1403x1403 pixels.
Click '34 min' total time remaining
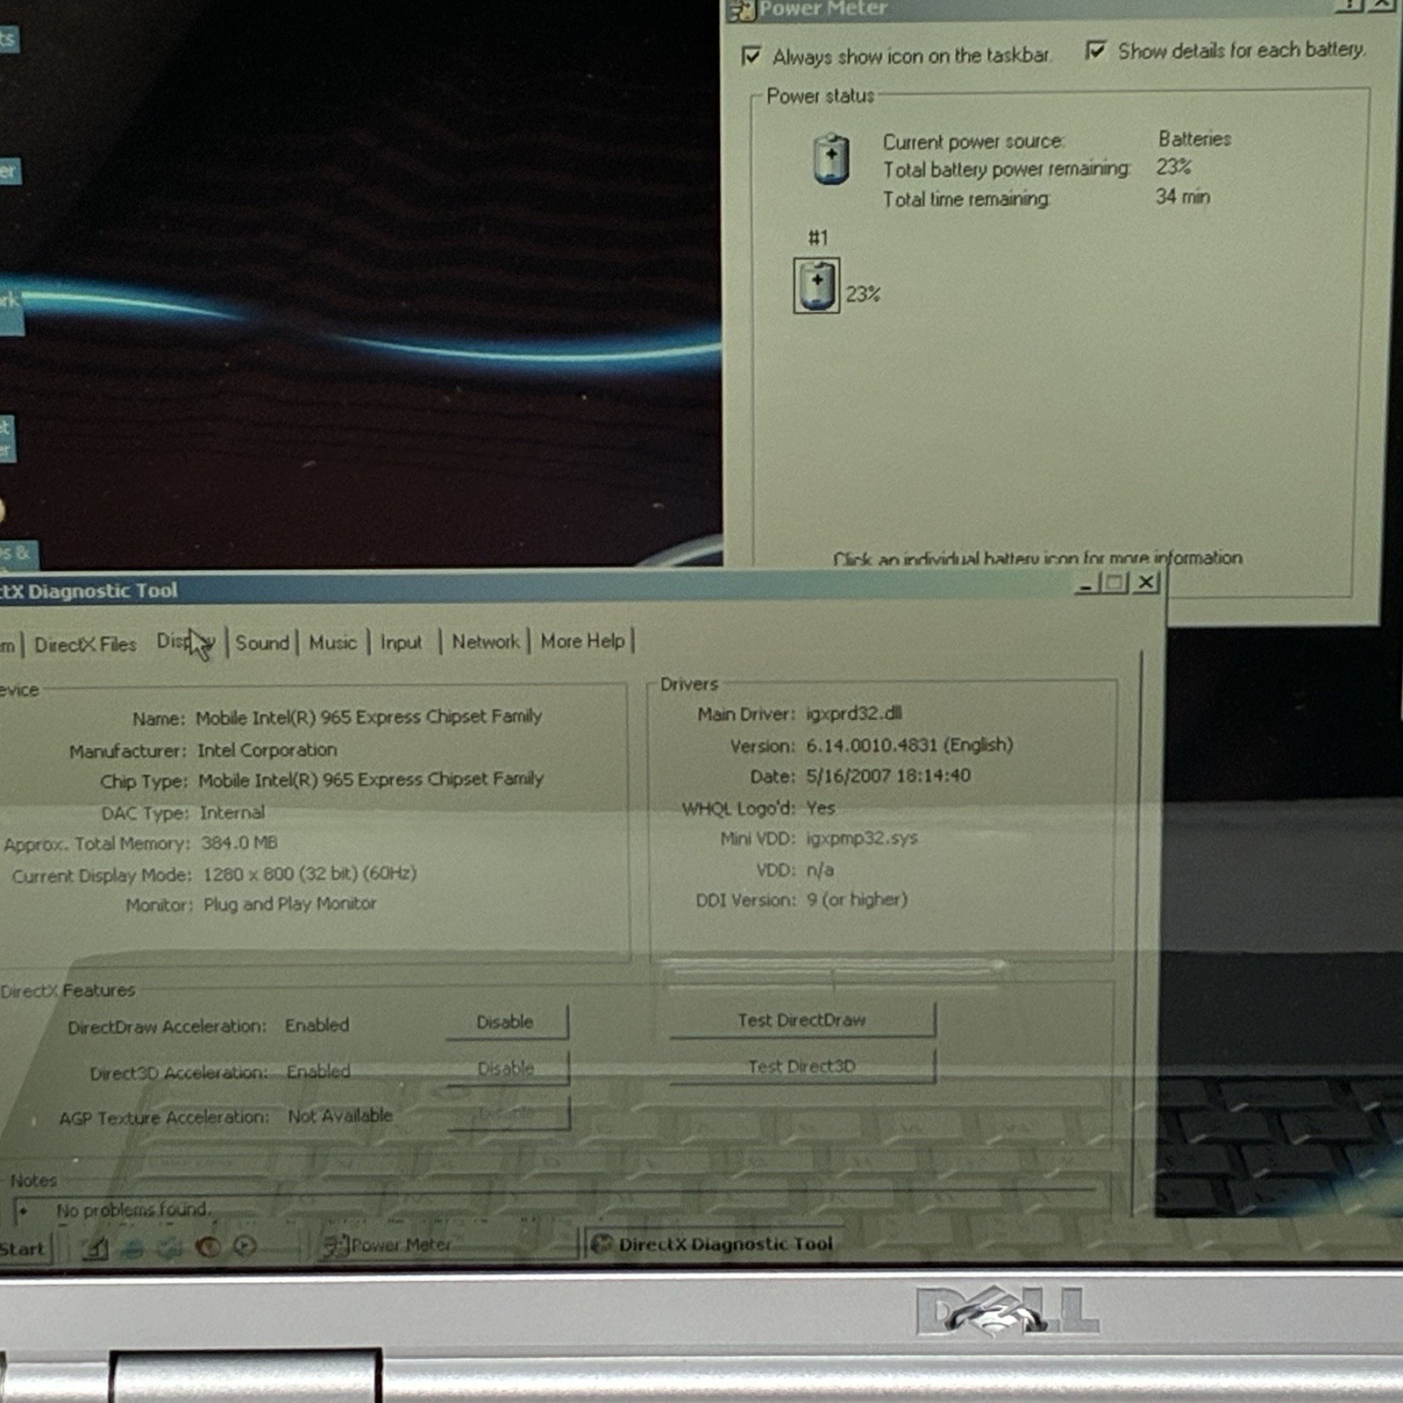click(1182, 196)
